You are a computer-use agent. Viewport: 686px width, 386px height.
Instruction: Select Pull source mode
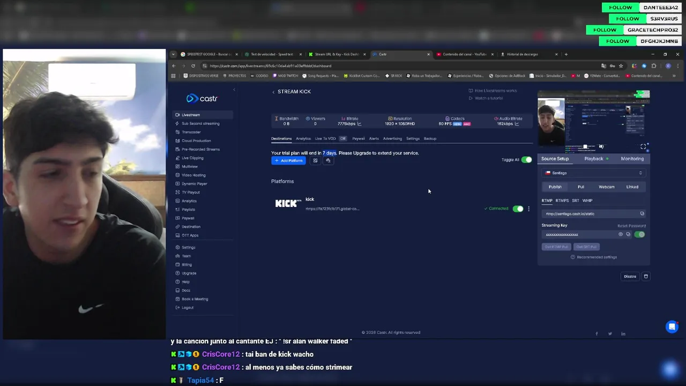point(580,187)
